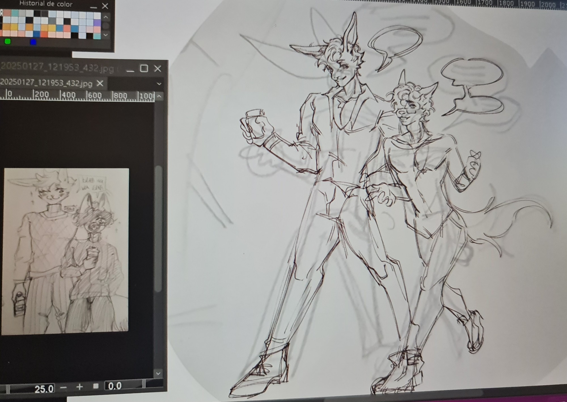Click the square reset button beside rotation field

[x=96, y=386]
